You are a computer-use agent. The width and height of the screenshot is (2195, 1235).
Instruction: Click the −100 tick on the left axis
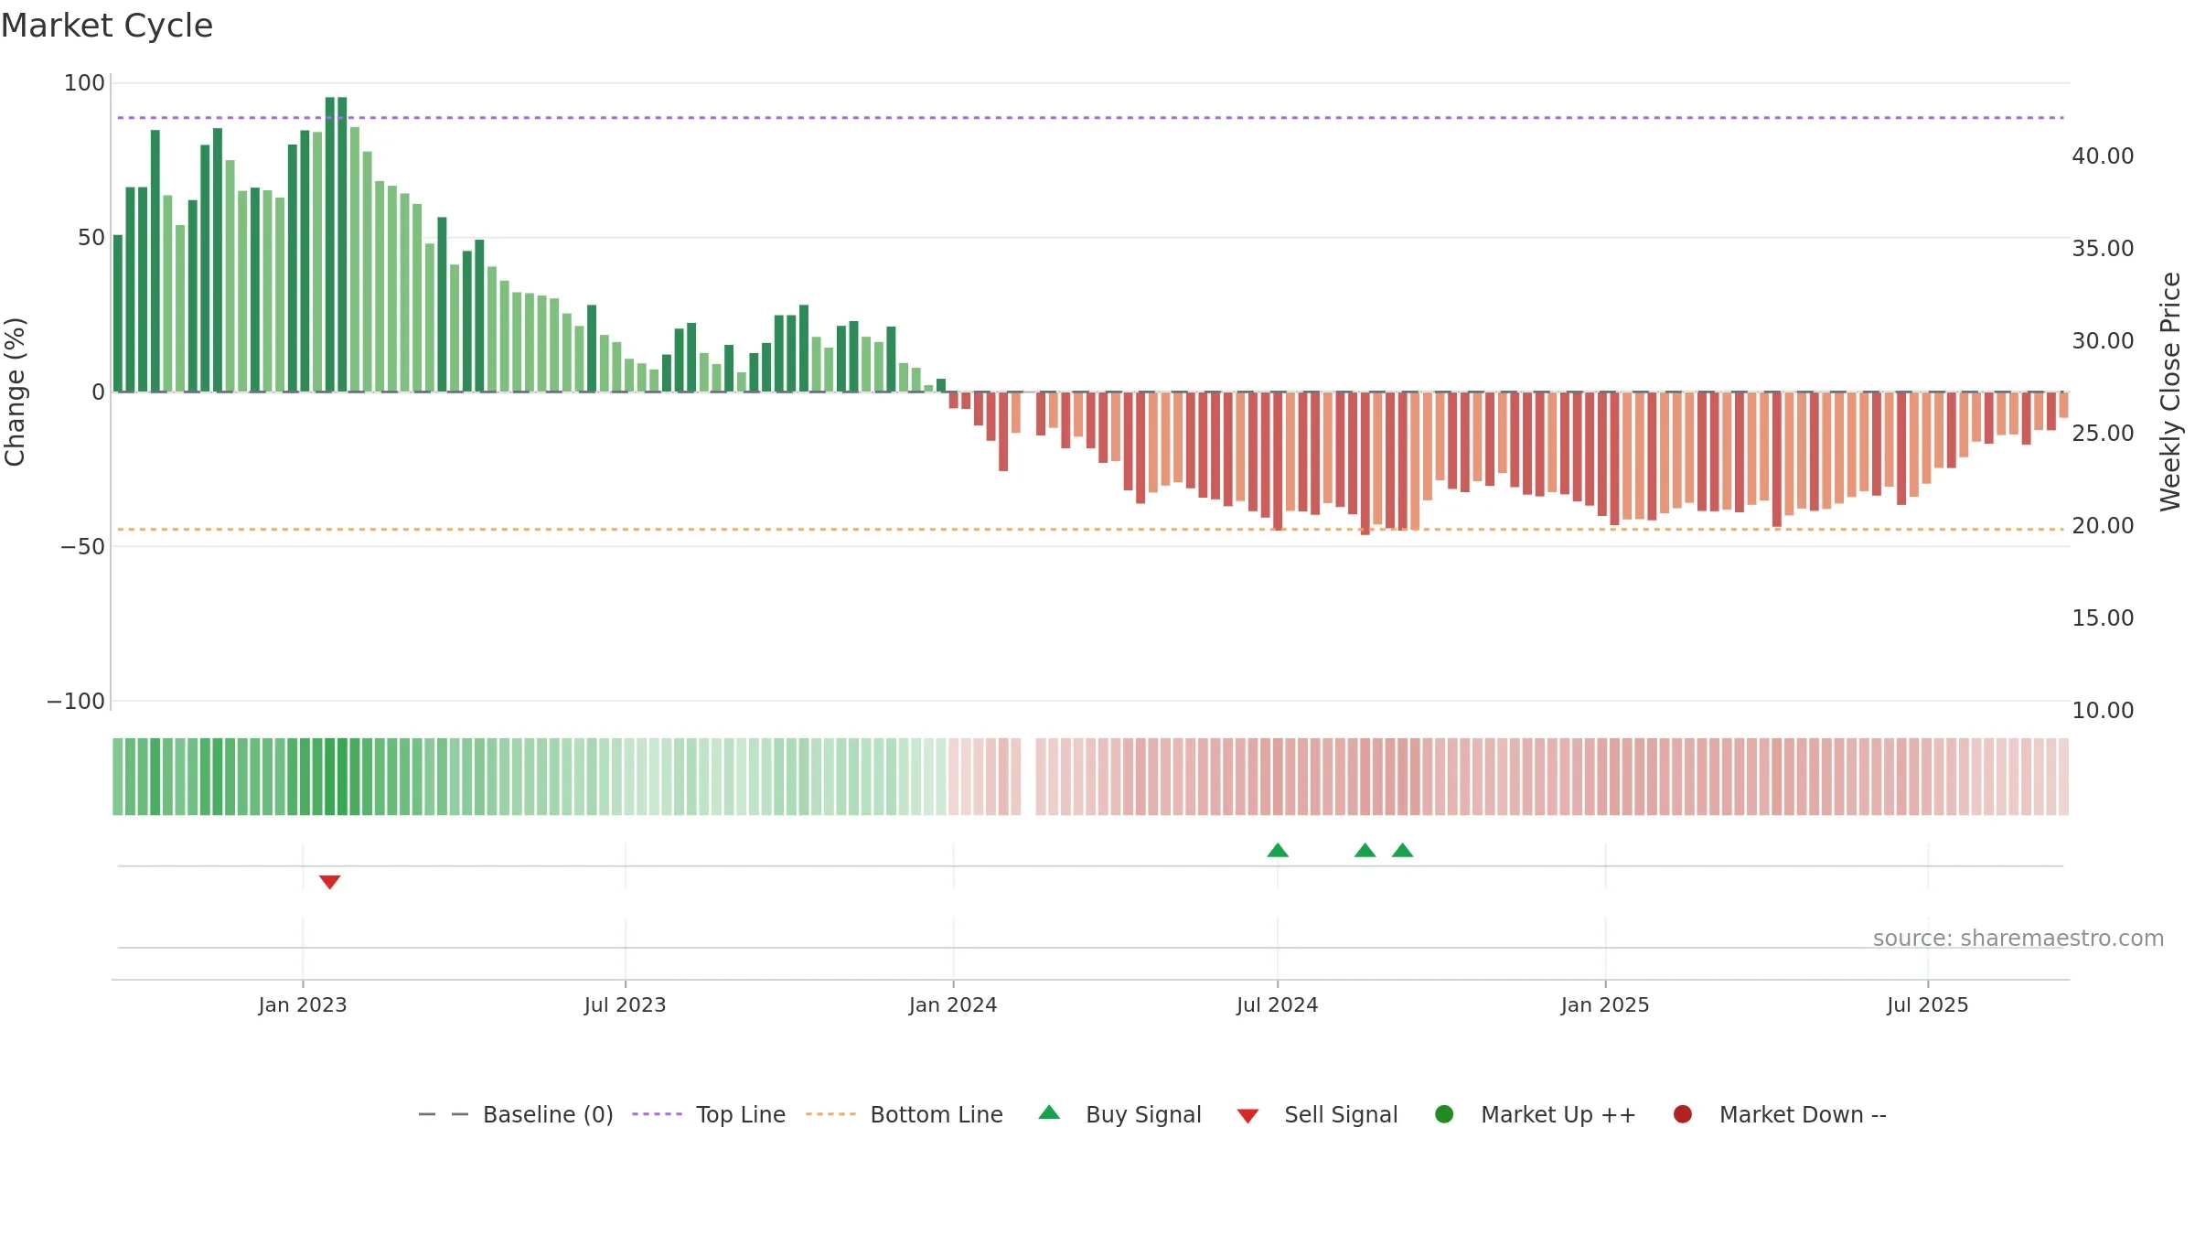point(76,702)
